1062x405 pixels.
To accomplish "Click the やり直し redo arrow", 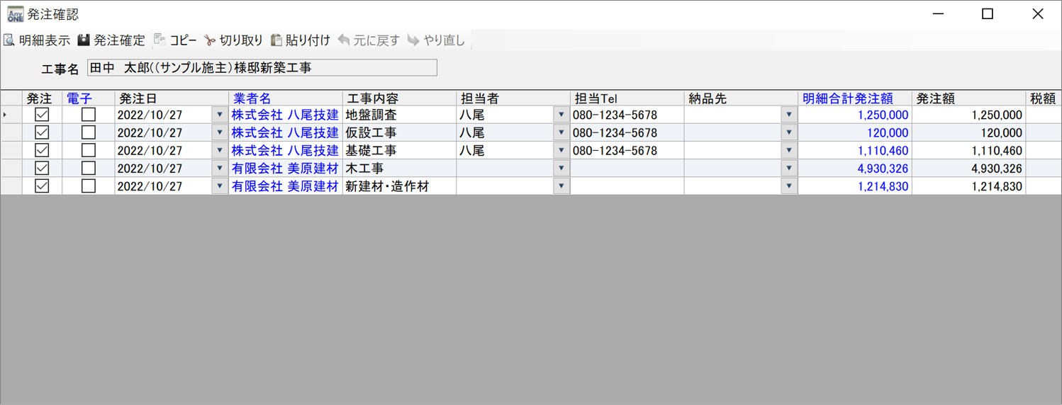I will click(x=413, y=40).
